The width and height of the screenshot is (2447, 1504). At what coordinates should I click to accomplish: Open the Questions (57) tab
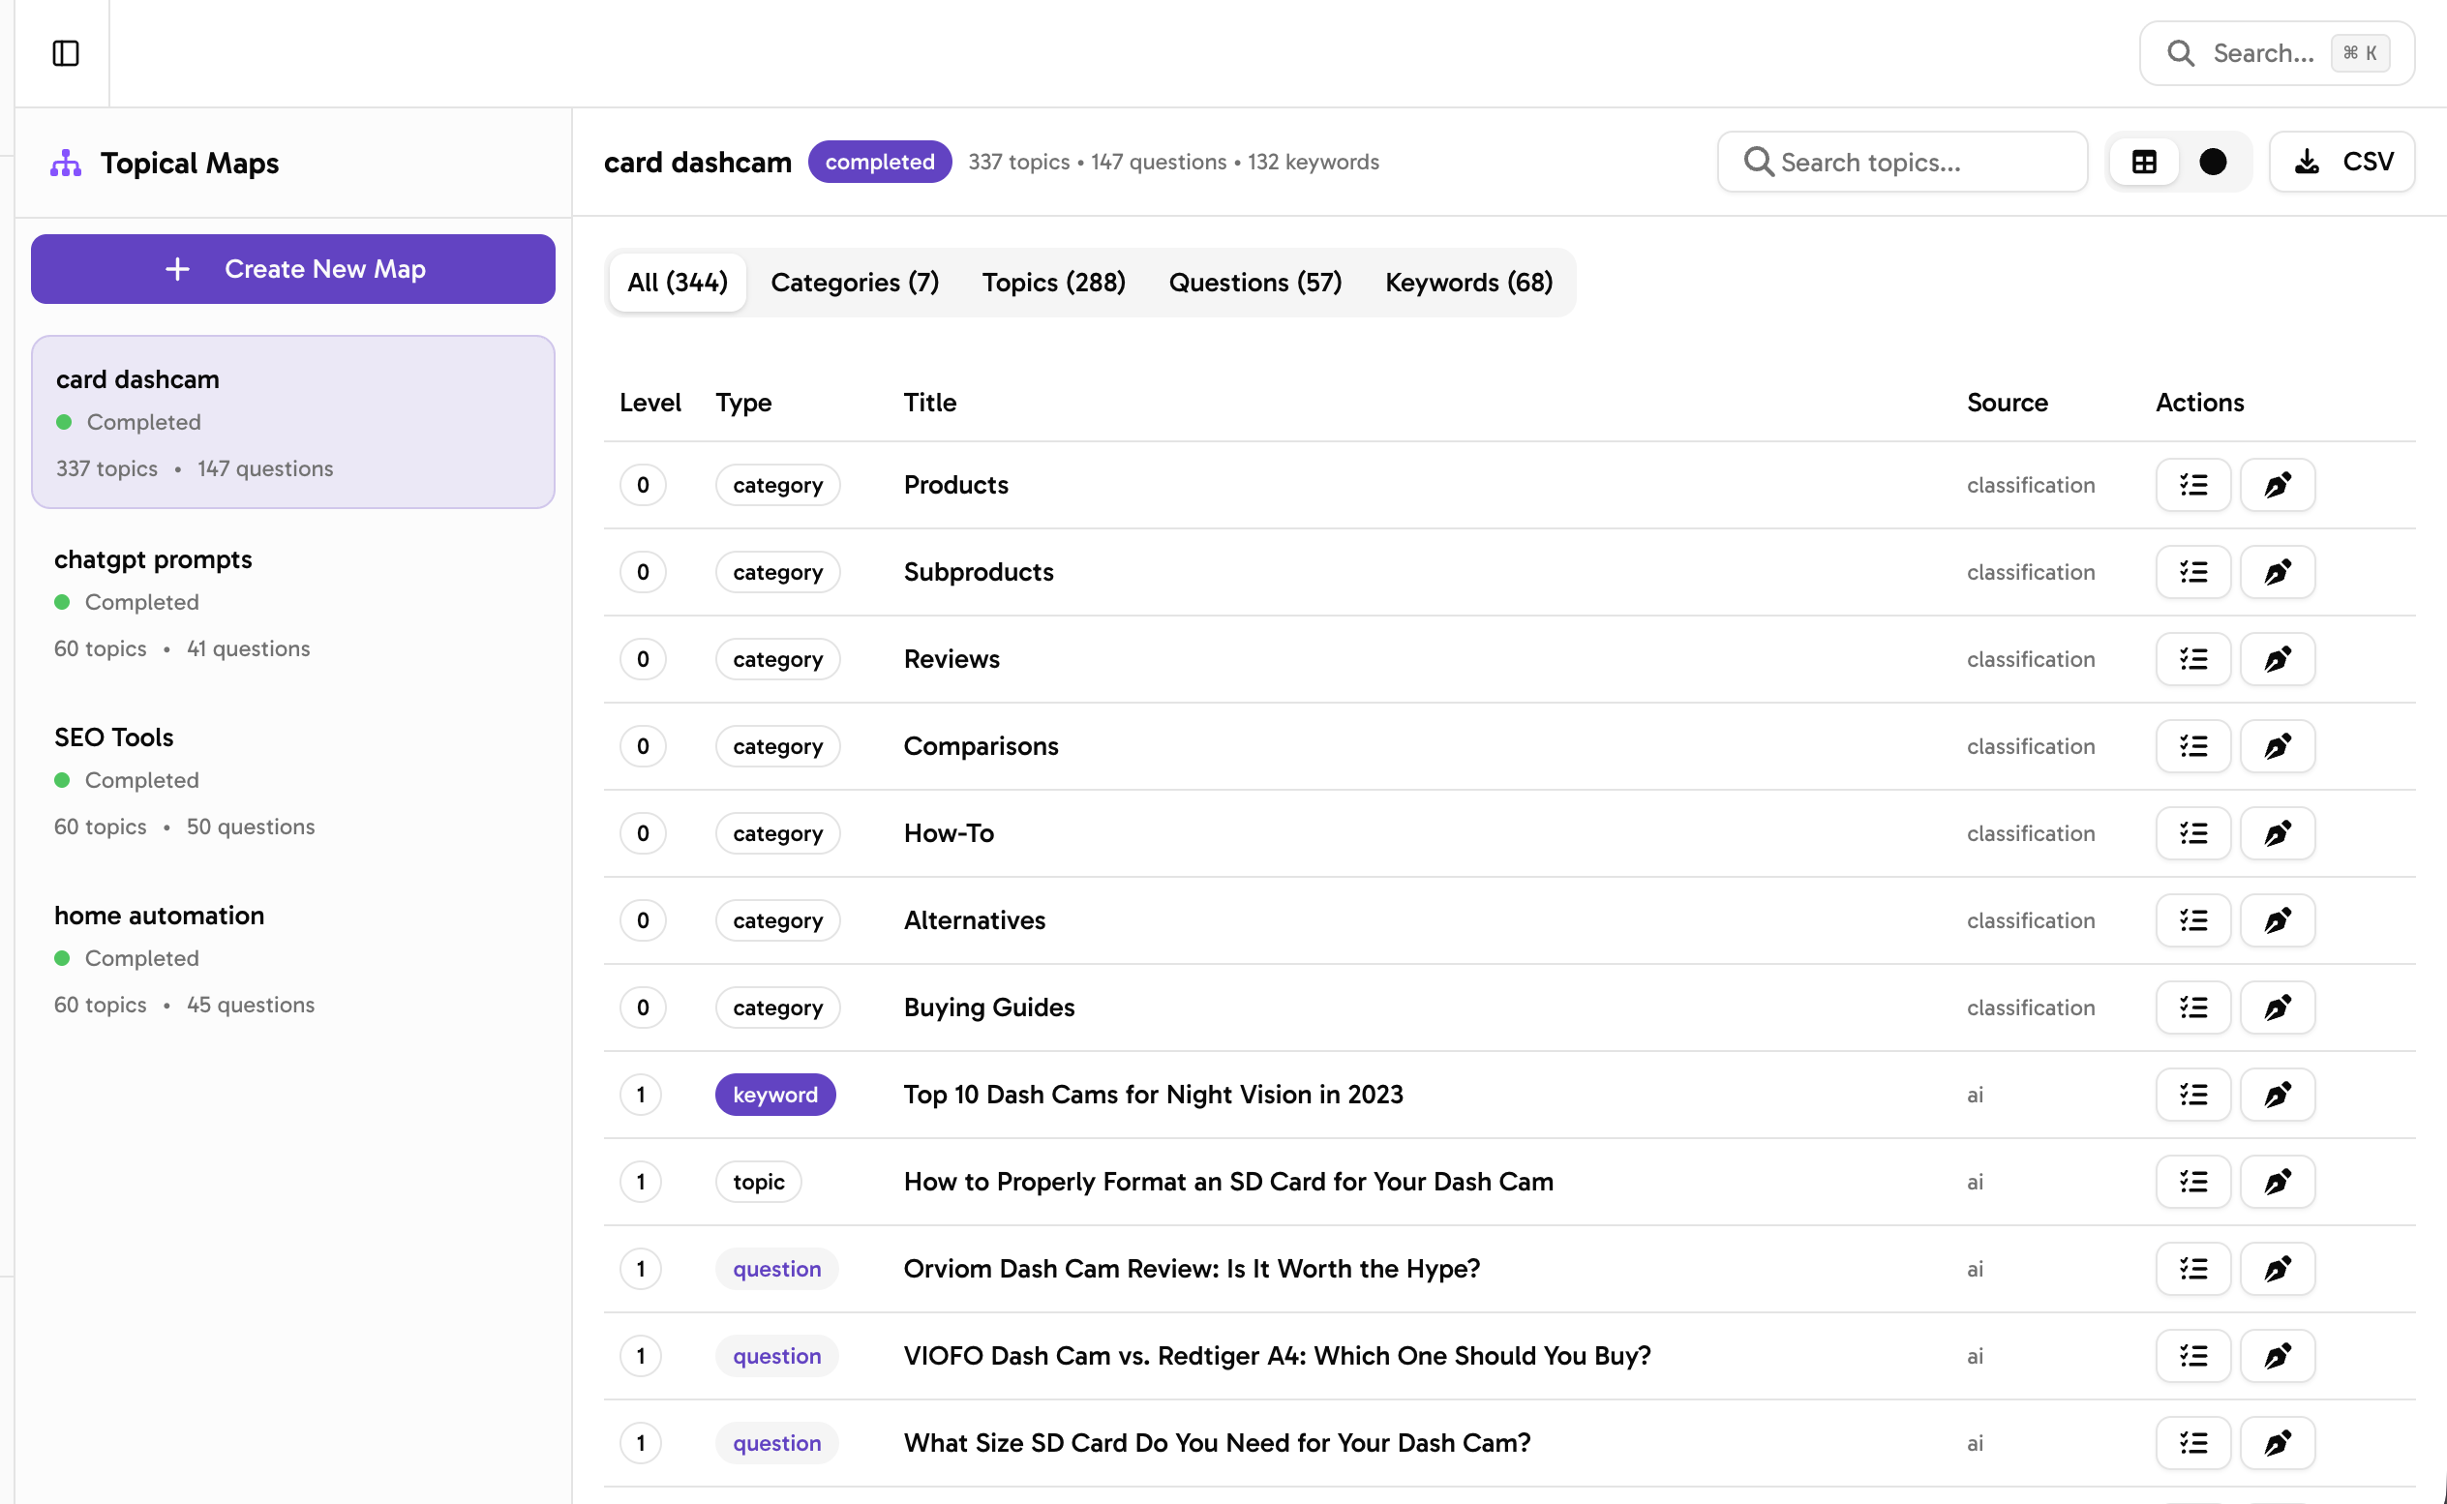click(x=1254, y=283)
